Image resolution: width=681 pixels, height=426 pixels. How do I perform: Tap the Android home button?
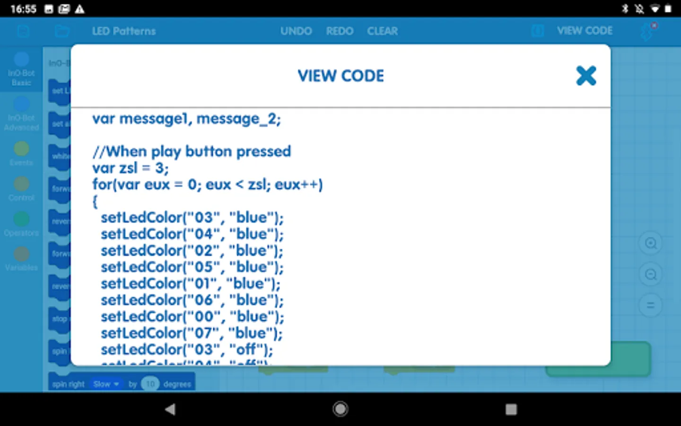pyautogui.click(x=340, y=409)
